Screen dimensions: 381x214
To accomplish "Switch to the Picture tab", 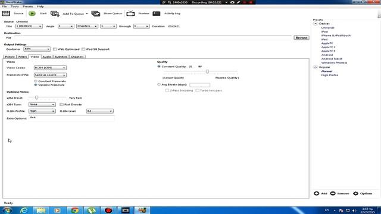I will coord(10,57).
